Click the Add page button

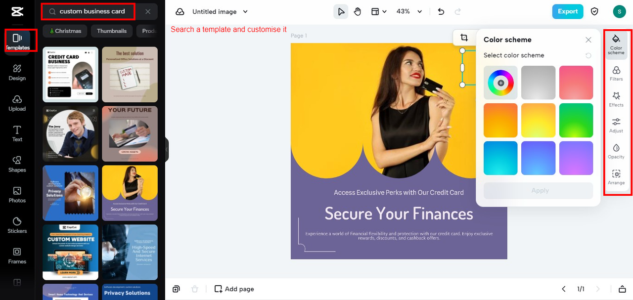coord(234,289)
